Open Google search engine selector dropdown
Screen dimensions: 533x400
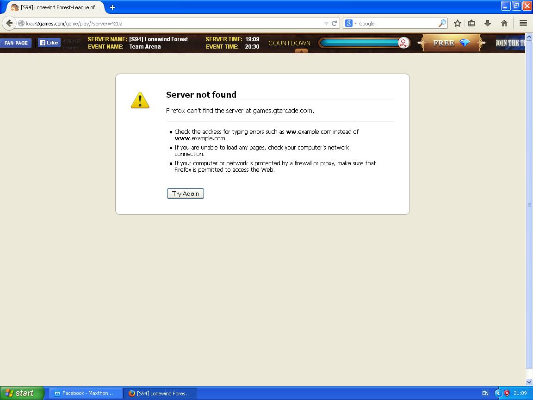(351, 23)
